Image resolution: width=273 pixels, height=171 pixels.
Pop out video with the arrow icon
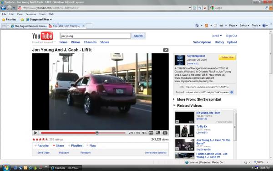(x=166, y=50)
